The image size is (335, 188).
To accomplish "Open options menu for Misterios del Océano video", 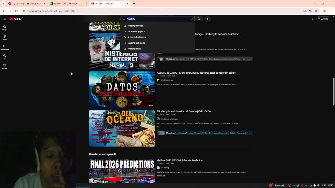I will (250, 111).
